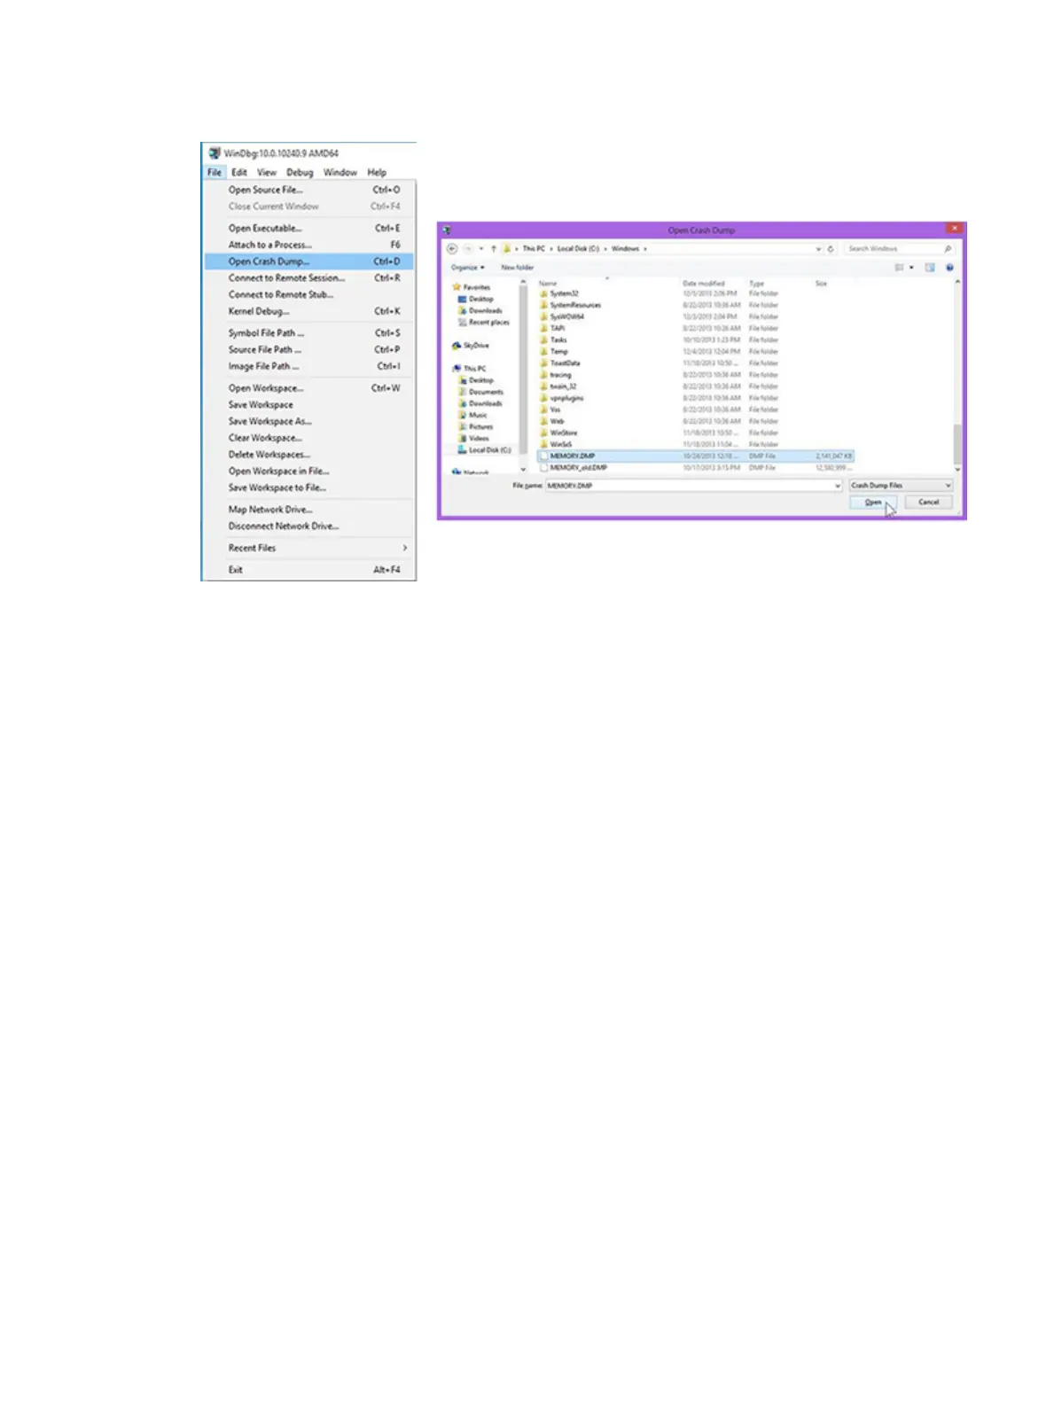Select Save Workspace As… item
Screen dimensions: 1054x1404
pyautogui.click(x=309, y=421)
